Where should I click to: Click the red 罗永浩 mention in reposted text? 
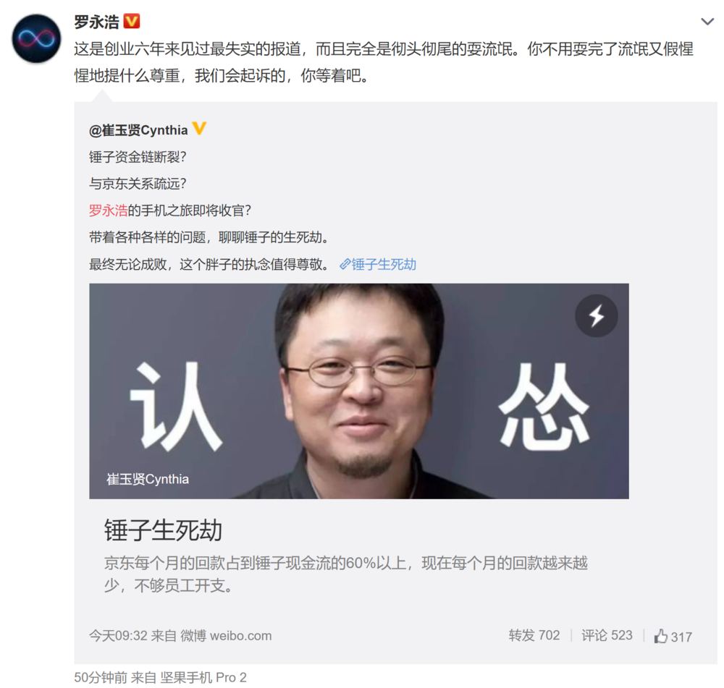coord(108,211)
